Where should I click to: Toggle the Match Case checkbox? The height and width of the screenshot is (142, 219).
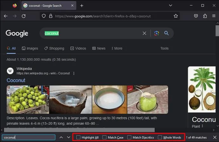pyautogui.click(x=104, y=138)
